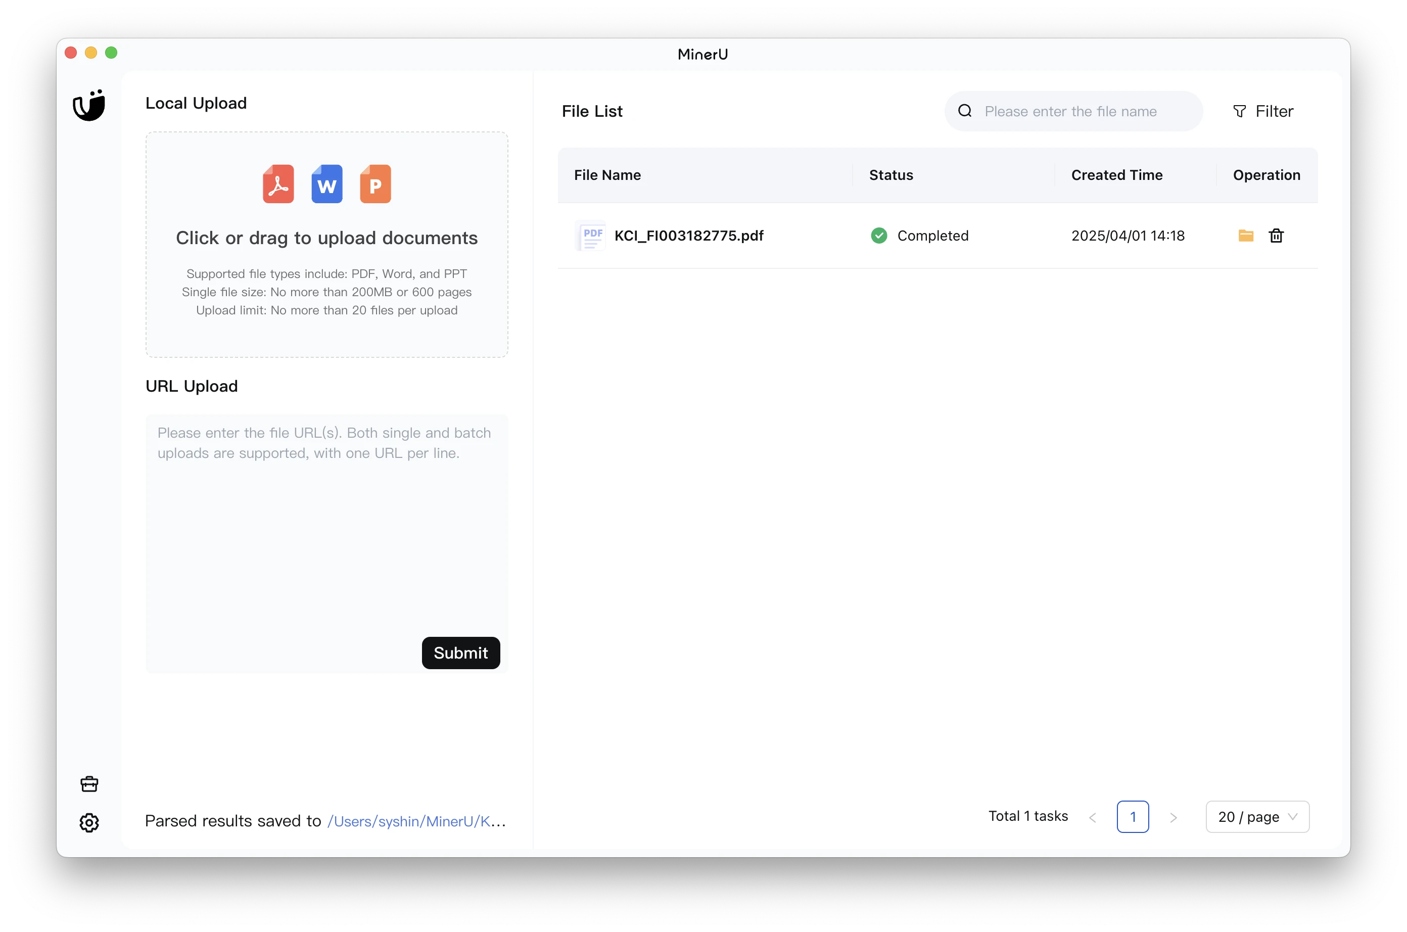Viewport: 1407px width, 932px height.
Task: Close the MinerU window with red button
Action: (x=71, y=53)
